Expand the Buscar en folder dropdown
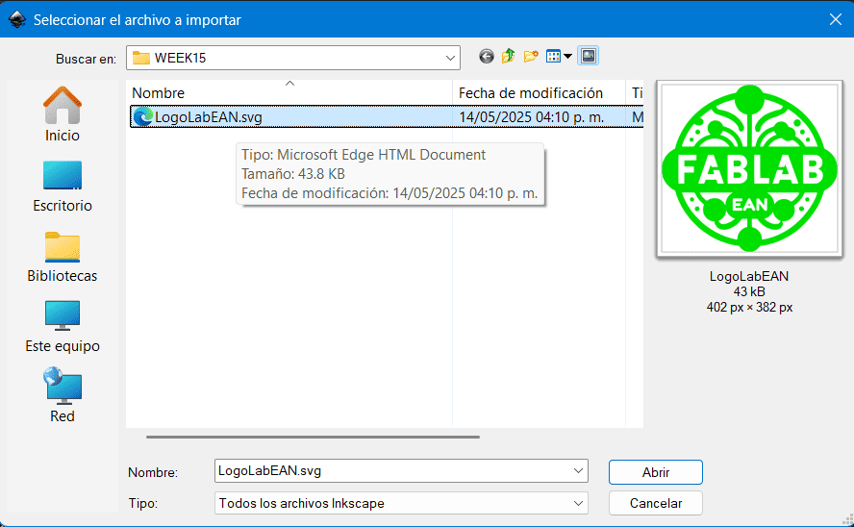Image resolution: width=854 pixels, height=527 pixels. [x=450, y=59]
